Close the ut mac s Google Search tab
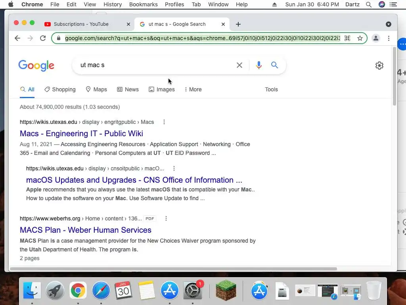This screenshot has width=406, height=305. [223, 24]
